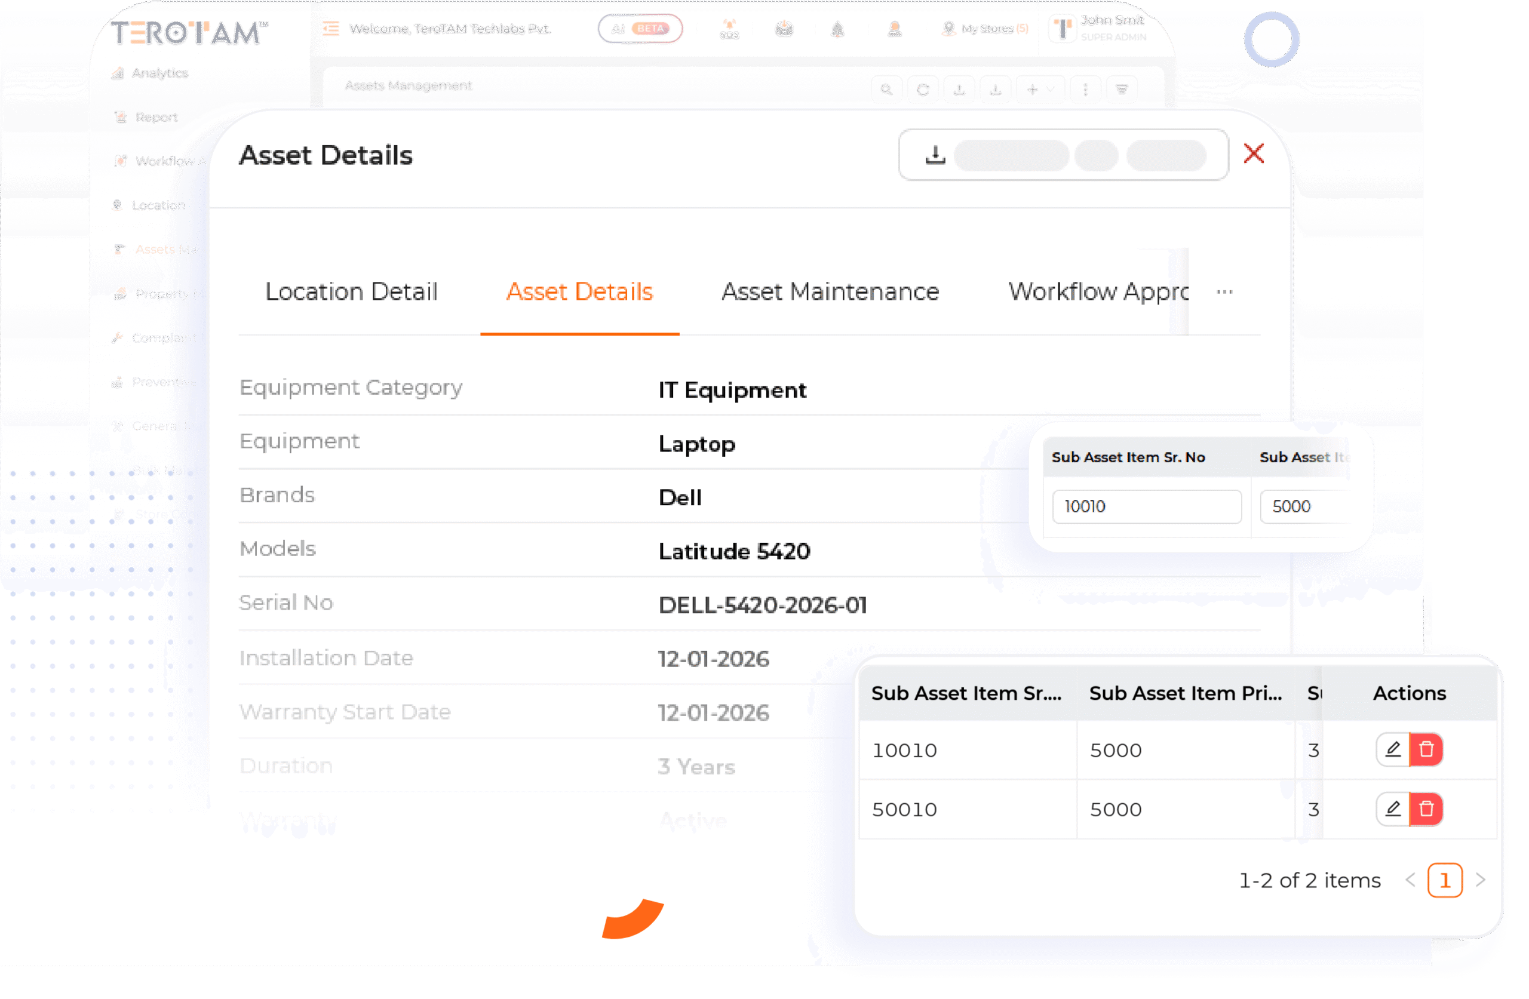Image resolution: width=1529 pixels, height=999 pixels.
Task: Edit the sub asset row 10010
Action: pos(1392,749)
